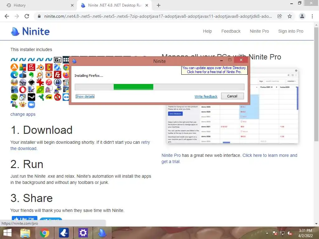Click the CDBurnerXP red C icon
Screen dimensions: 319x239
click(49, 67)
